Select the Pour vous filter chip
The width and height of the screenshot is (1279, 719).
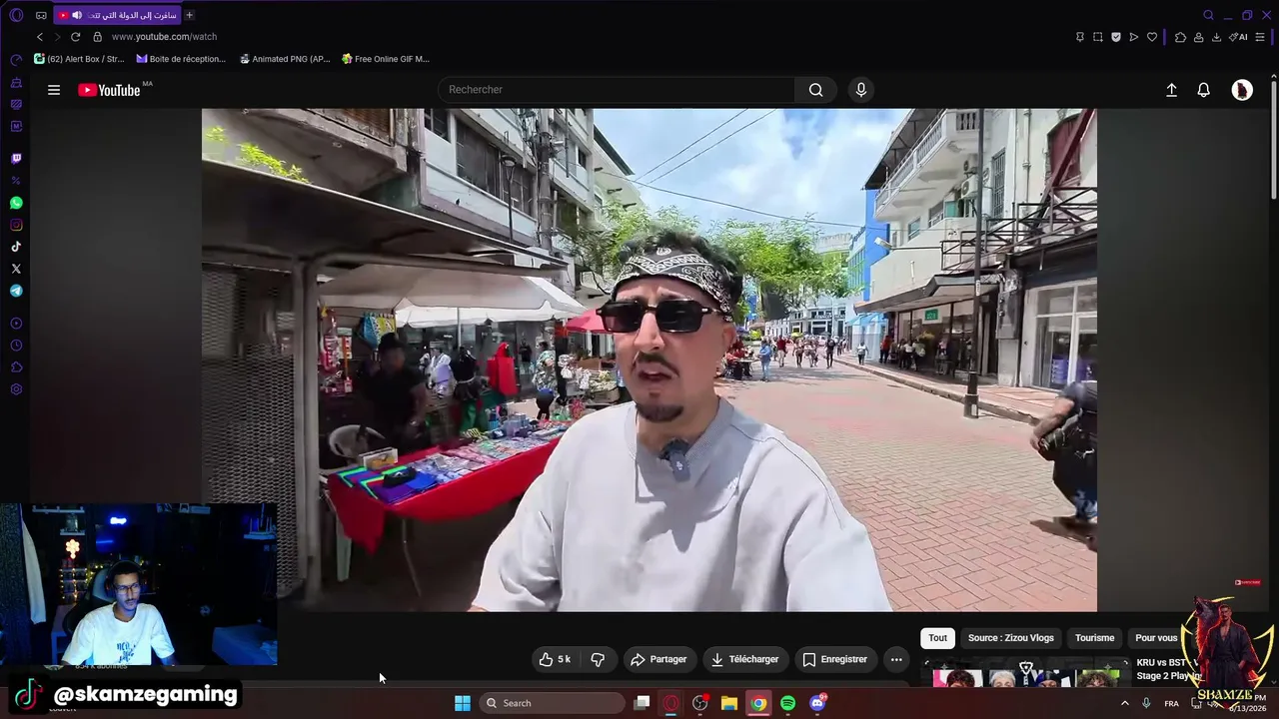[1156, 638]
